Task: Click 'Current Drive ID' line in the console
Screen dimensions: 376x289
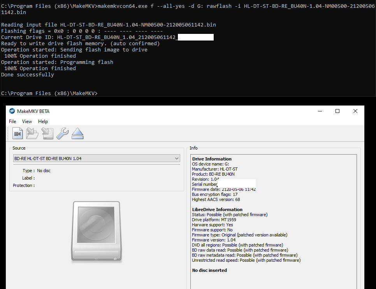Action: point(107,37)
